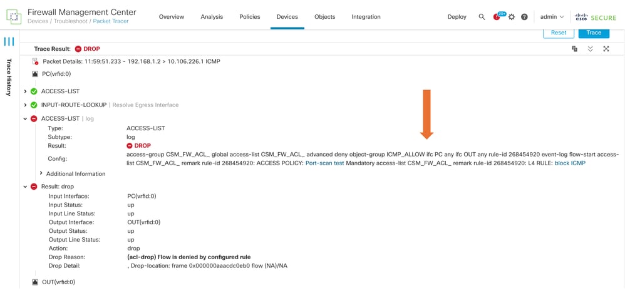Click the double-chevron expand all icon
This screenshot has height=298, width=625.
pyautogui.click(x=591, y=49)
